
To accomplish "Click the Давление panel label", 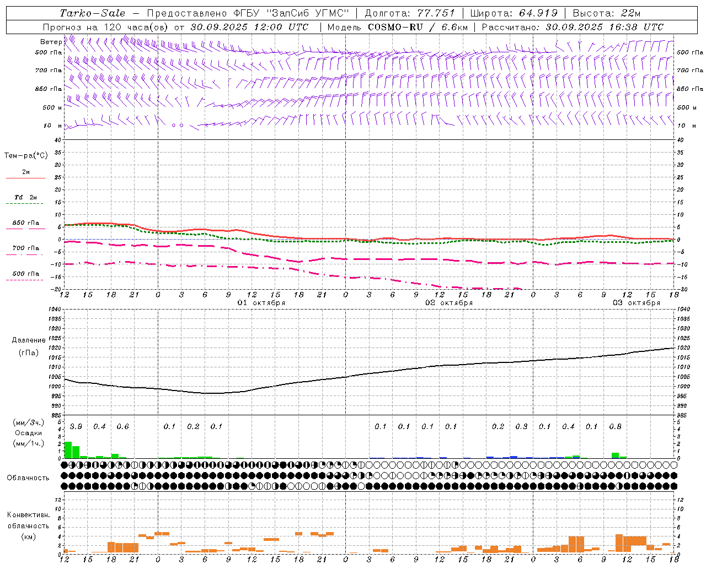I will point(29,340).
